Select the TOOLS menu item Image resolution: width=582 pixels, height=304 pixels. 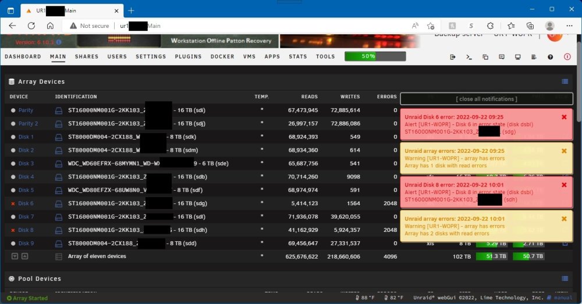click(325, 56)
